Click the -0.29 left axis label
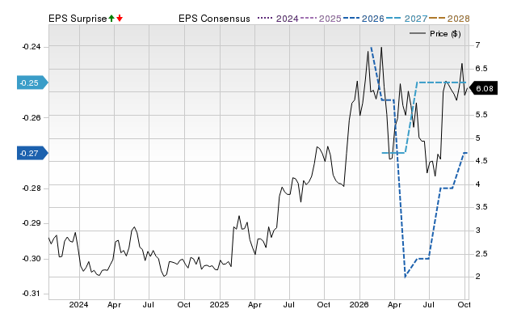Viewport: 517px width, 309px height. point(32,223)
